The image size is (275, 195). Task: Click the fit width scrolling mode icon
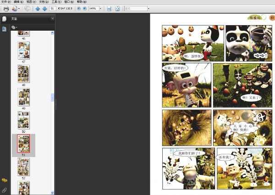pos(109,9)
